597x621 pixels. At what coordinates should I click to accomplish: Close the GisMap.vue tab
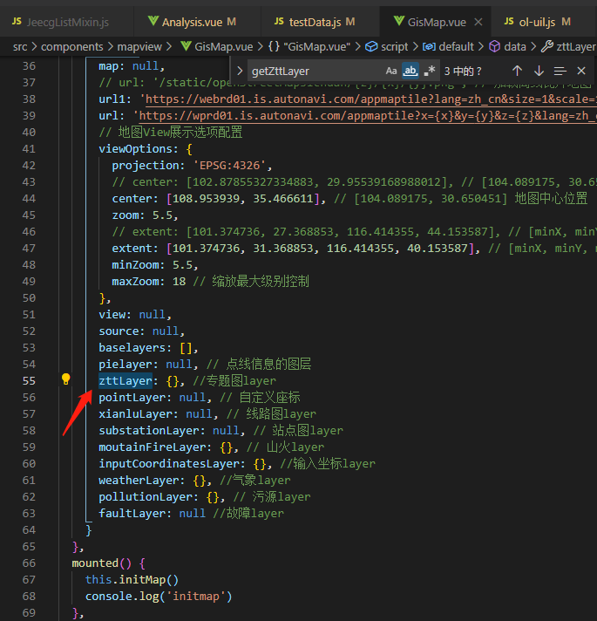click(478, 22)
